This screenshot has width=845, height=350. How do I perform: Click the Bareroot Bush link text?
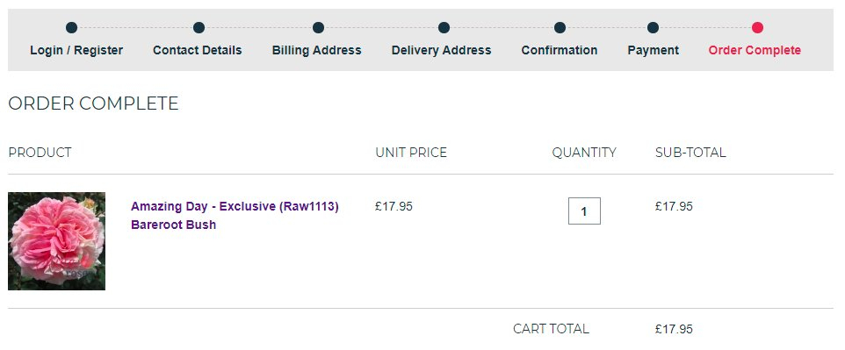pos(174,225)
